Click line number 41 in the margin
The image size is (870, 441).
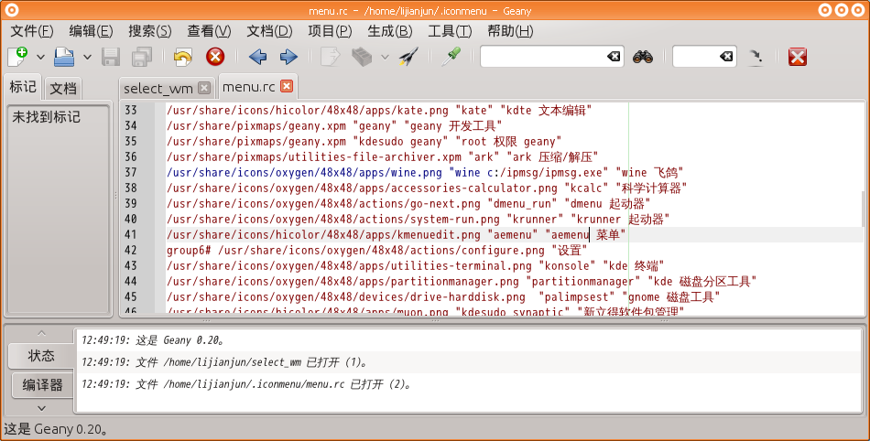[130, 234]
